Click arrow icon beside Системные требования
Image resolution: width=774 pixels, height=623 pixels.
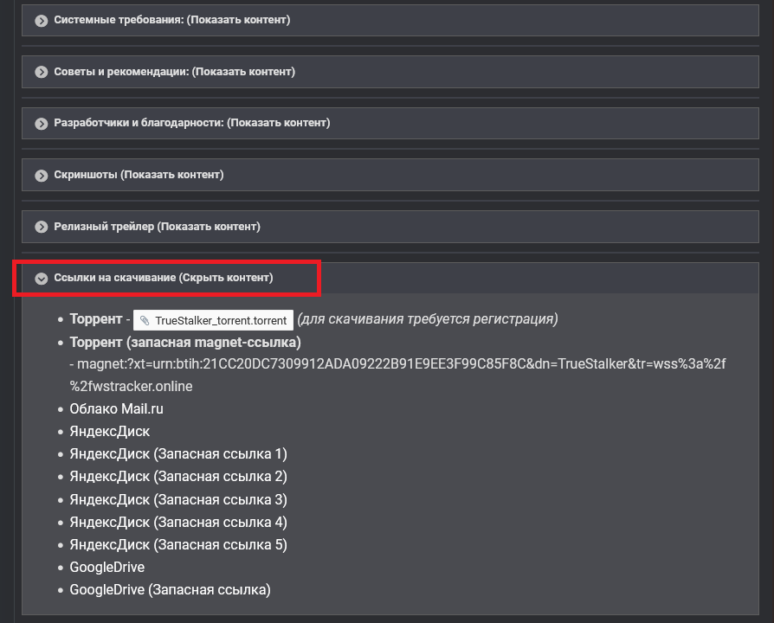tap(41, 20)
